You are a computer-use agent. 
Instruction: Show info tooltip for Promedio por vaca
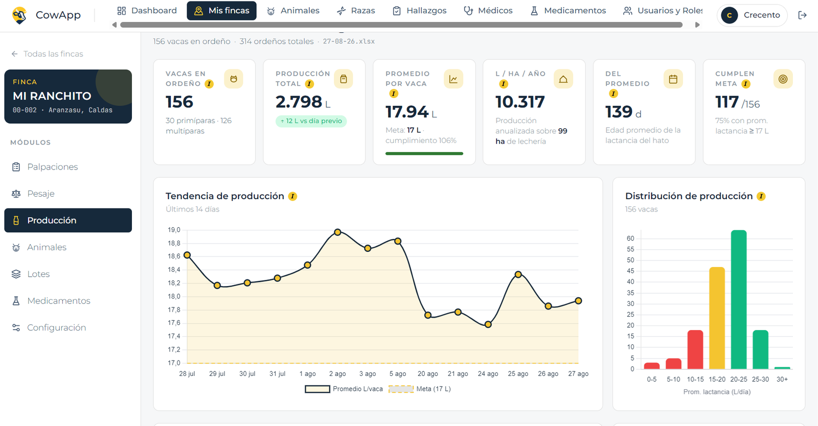point(394,93)
